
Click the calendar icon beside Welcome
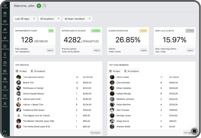(44, 6)
